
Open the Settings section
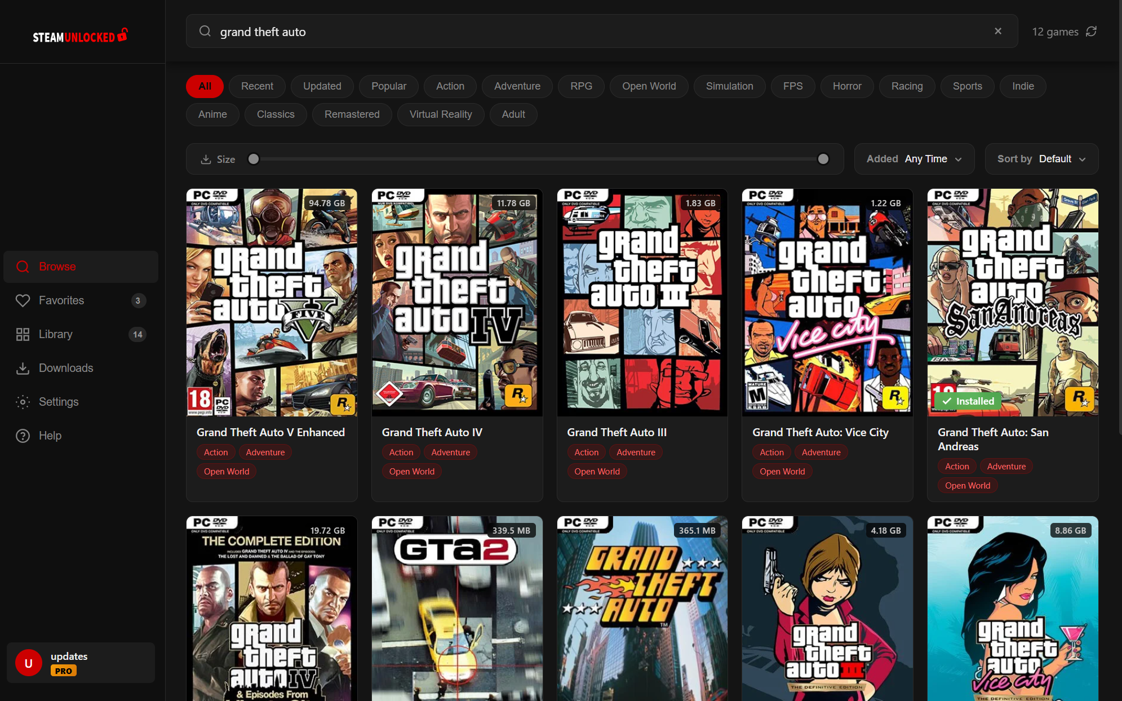pos(81,402)
